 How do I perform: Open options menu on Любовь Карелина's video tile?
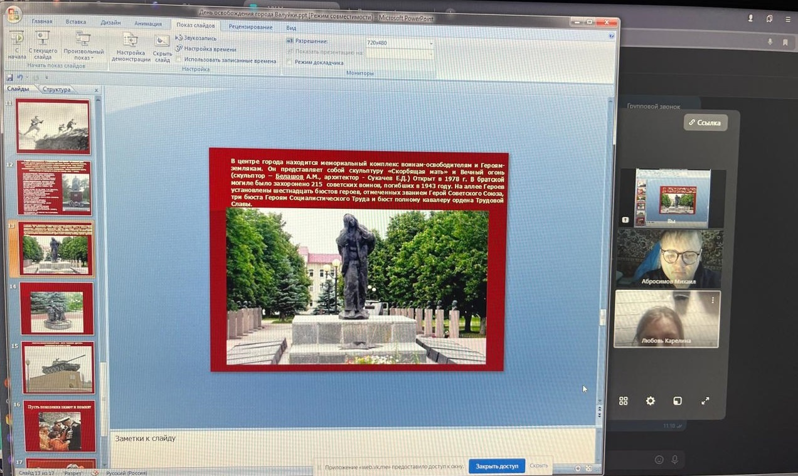713,300
